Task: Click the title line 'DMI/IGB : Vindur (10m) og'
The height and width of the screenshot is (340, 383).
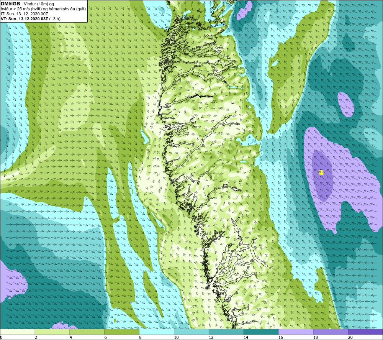Action: click(28, 4)
